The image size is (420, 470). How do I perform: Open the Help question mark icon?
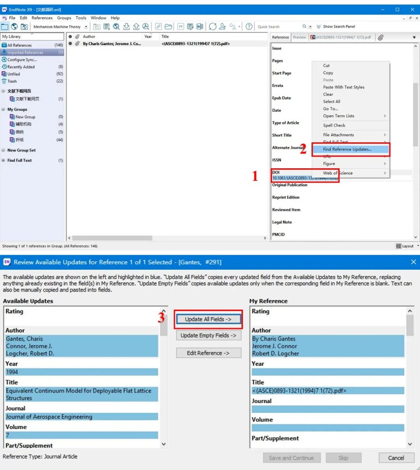249,26
